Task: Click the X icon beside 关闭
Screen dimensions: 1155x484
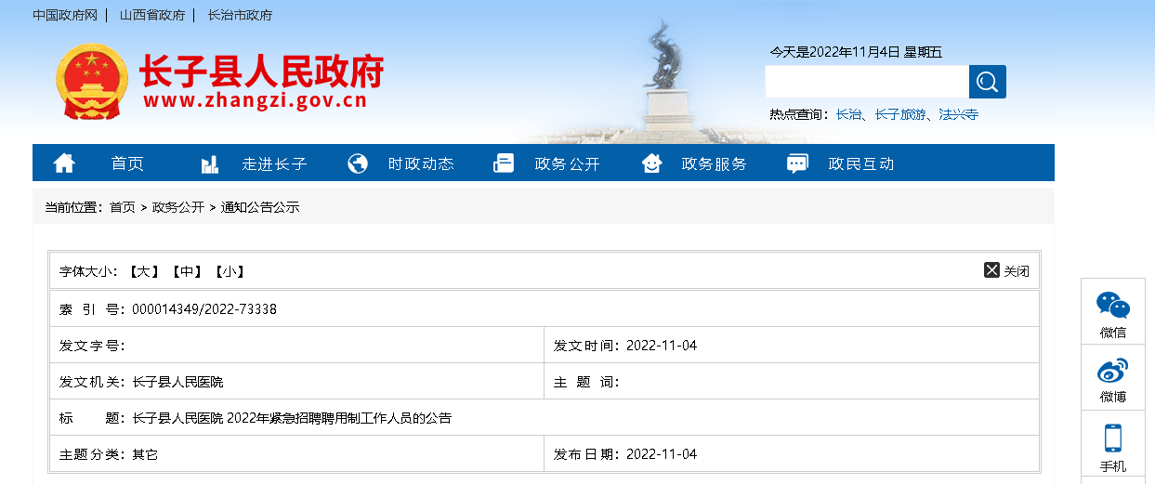Action: pos(991,270)
